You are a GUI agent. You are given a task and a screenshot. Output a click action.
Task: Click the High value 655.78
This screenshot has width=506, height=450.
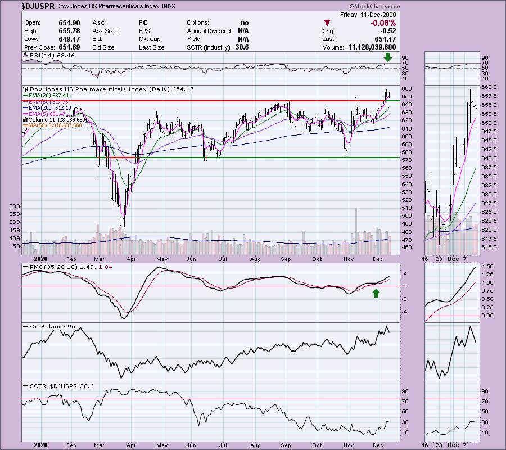pyautogui.click(x=69, y=31)
